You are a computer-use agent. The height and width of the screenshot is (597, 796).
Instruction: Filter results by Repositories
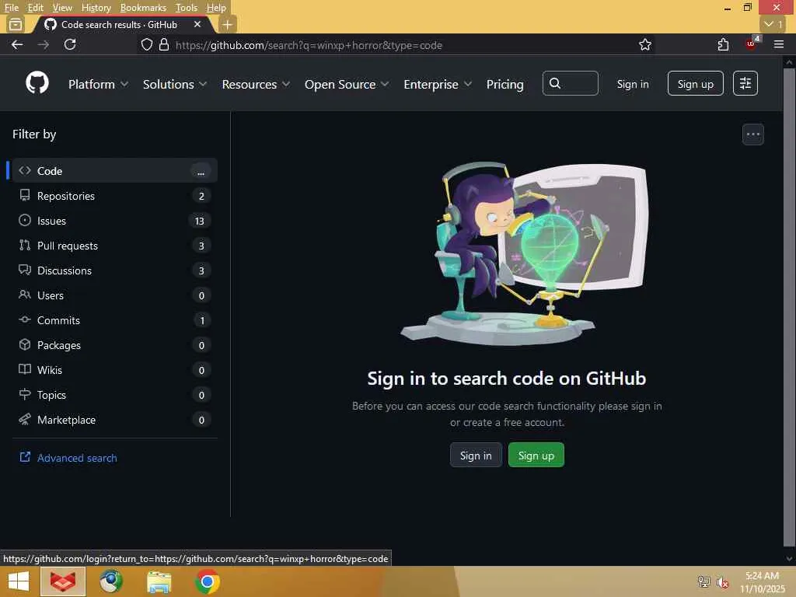tap(115, 195)
